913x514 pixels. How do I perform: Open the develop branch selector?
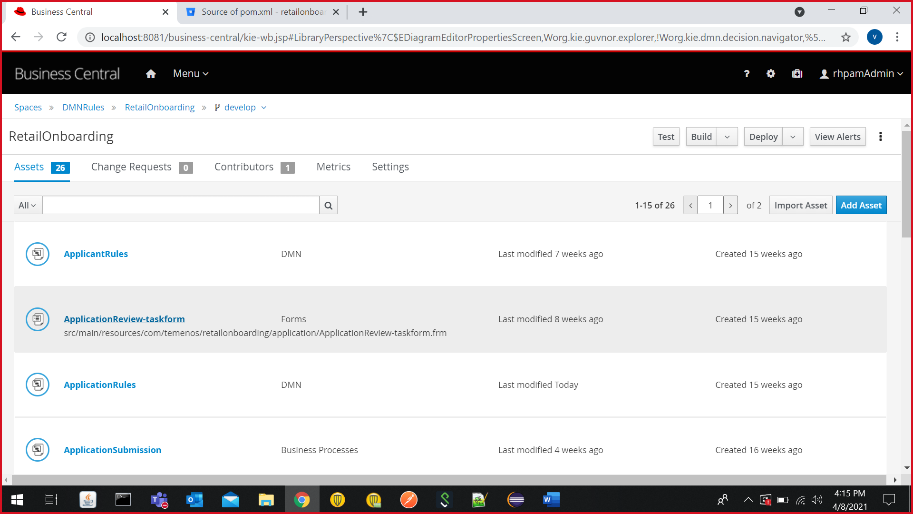click(240, 108)
